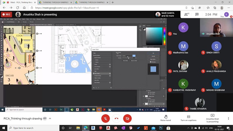Image resolution: width=233 pixels, height=131 pixels.
Task: Open Photoshop from the Windows taskbar
Action: (161, 128)
